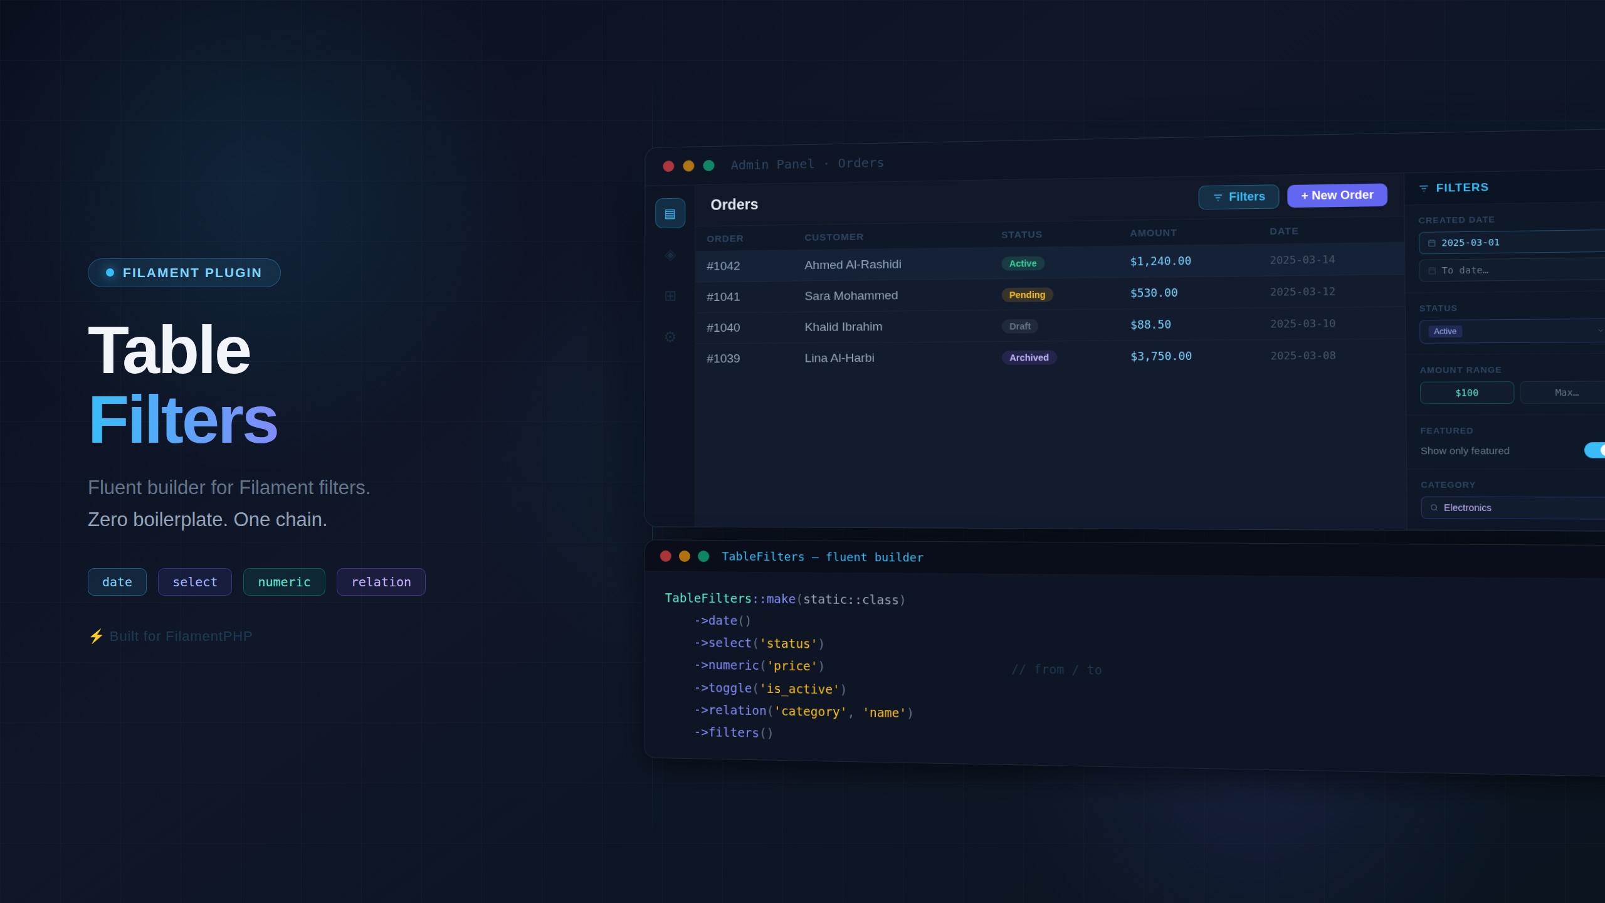The height and width of the screenshot is (903, 1605).
Task: Select the relation feature tag
Action: coord(381,582)
